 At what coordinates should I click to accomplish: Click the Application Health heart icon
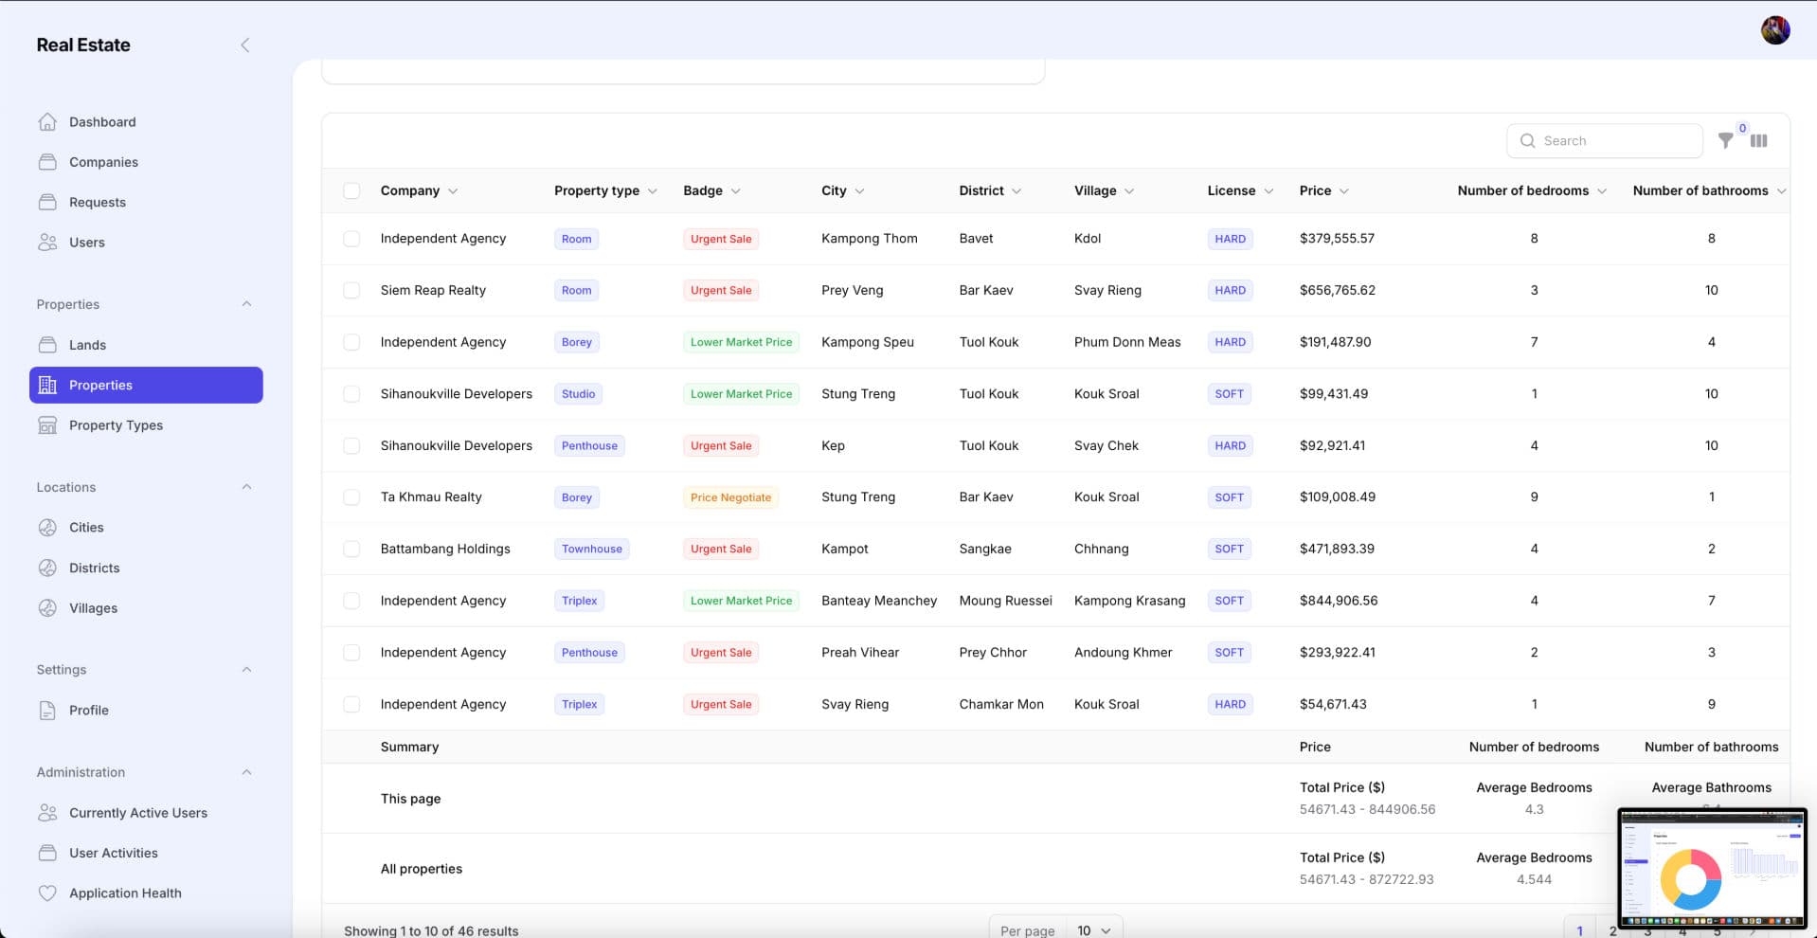tap(47, 893)
